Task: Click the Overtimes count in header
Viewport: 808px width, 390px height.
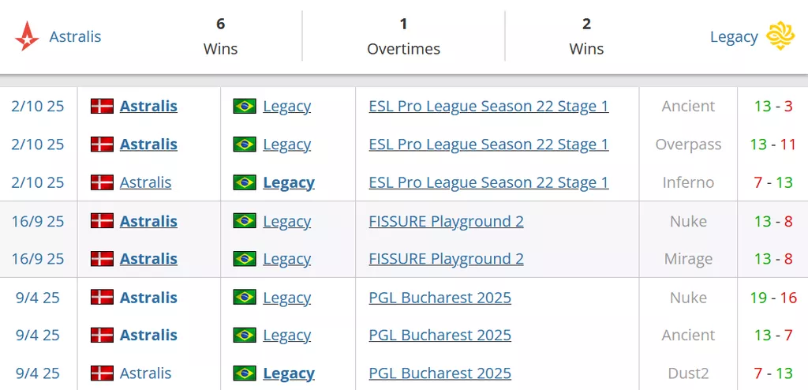Action: coord(403,24)
